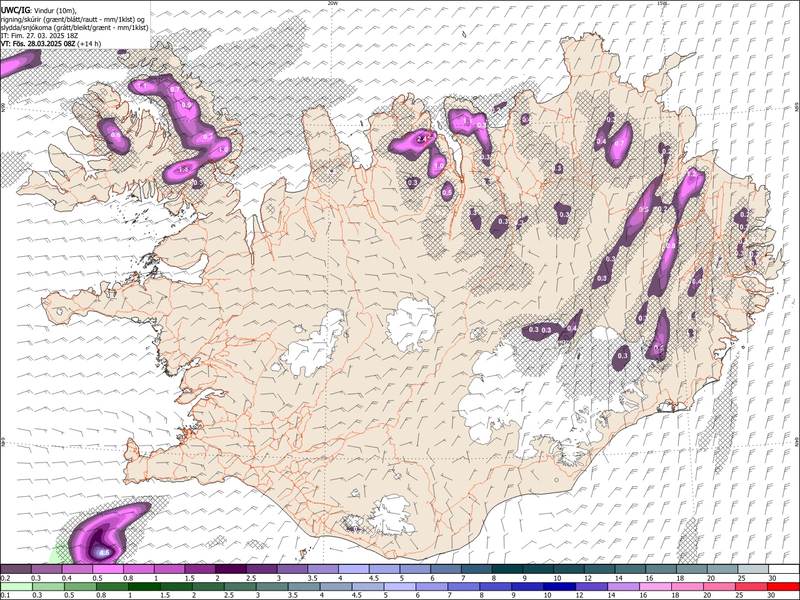This screenshot has height=600, width=800.
Task: Select the 'rigning/skúrir' legend description line
Action: click(x=72, y=19)
